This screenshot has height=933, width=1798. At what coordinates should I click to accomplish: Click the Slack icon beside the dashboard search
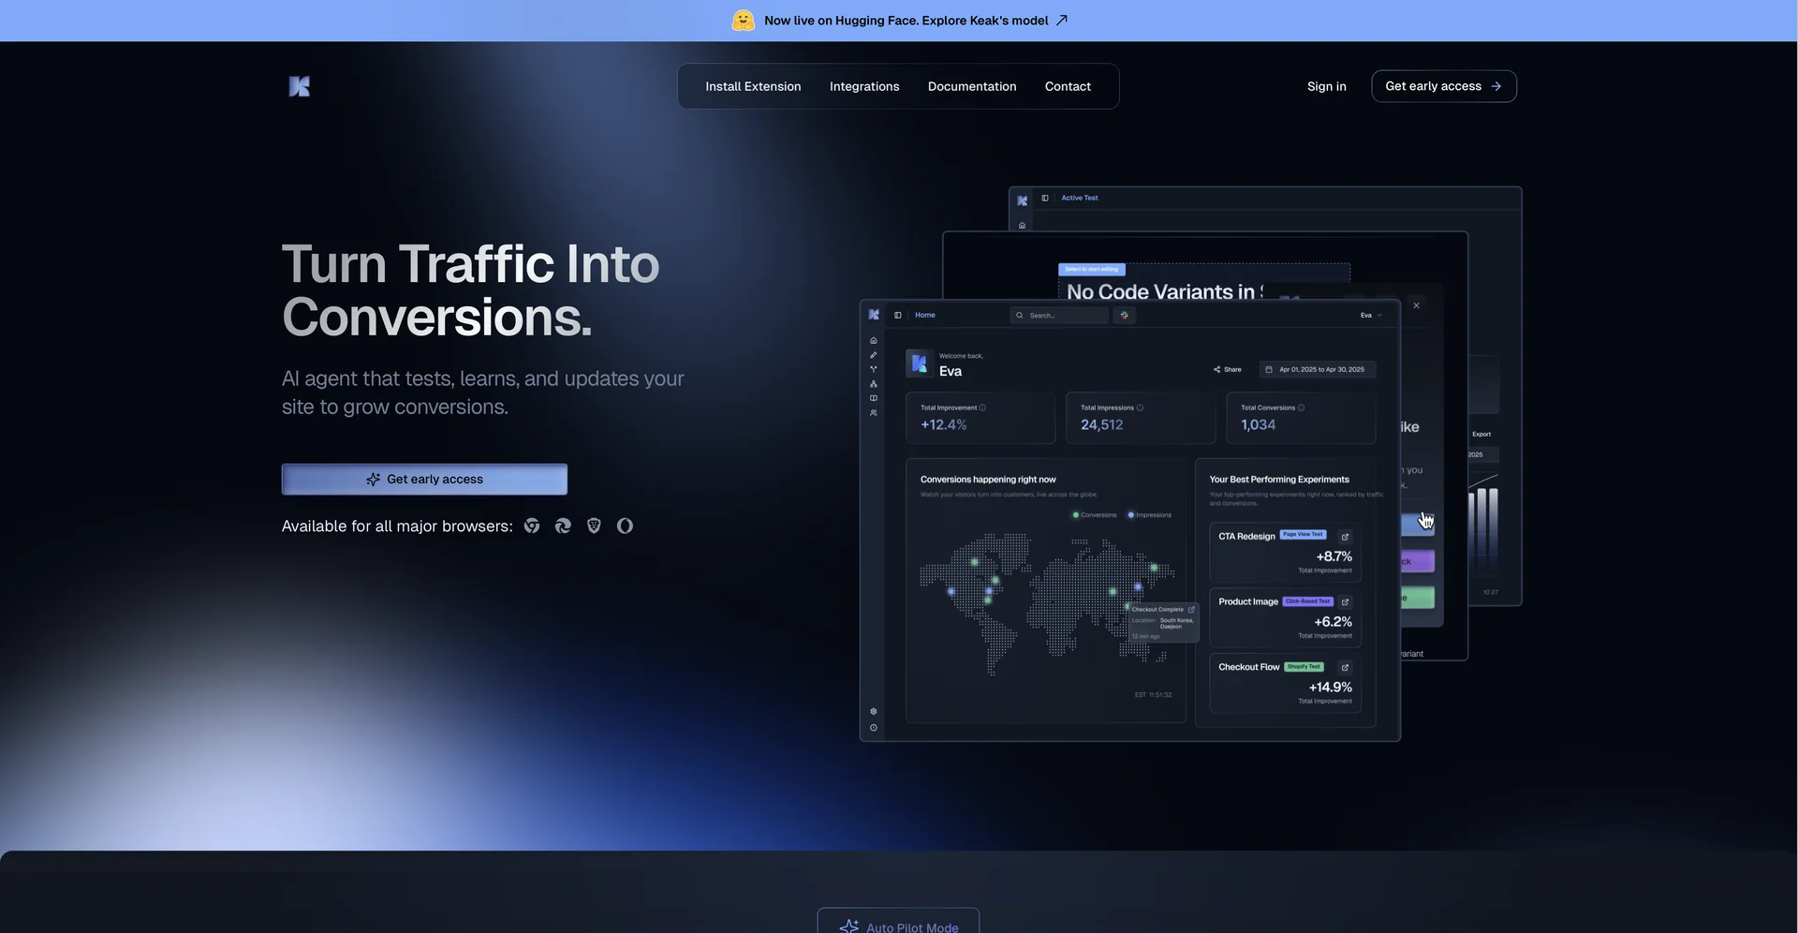pos(1125,315)
